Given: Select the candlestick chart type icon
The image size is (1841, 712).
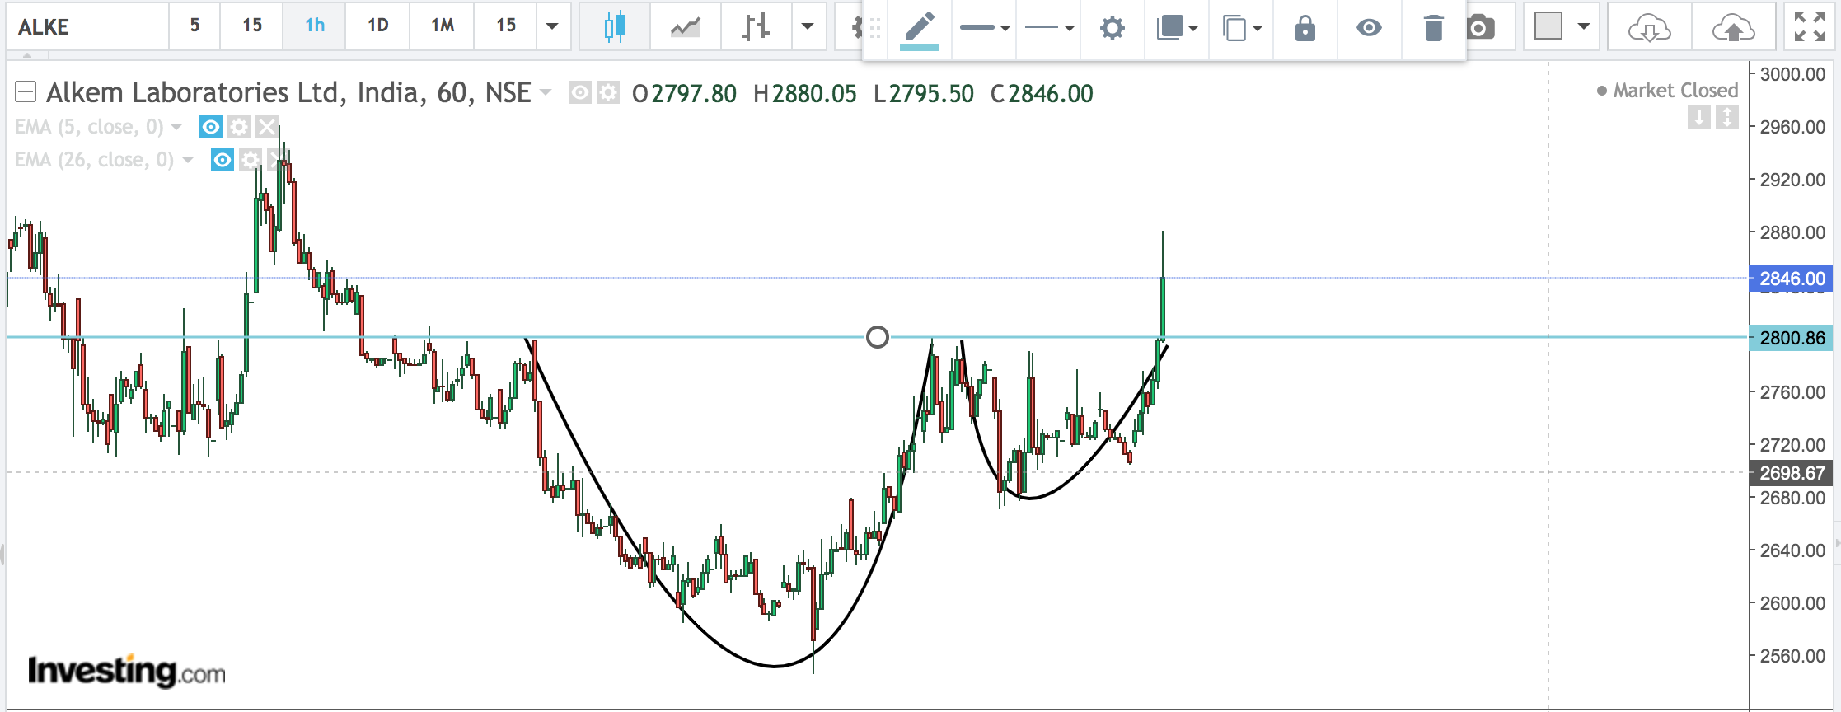Looking at the screenshot, I should (614, 27).
